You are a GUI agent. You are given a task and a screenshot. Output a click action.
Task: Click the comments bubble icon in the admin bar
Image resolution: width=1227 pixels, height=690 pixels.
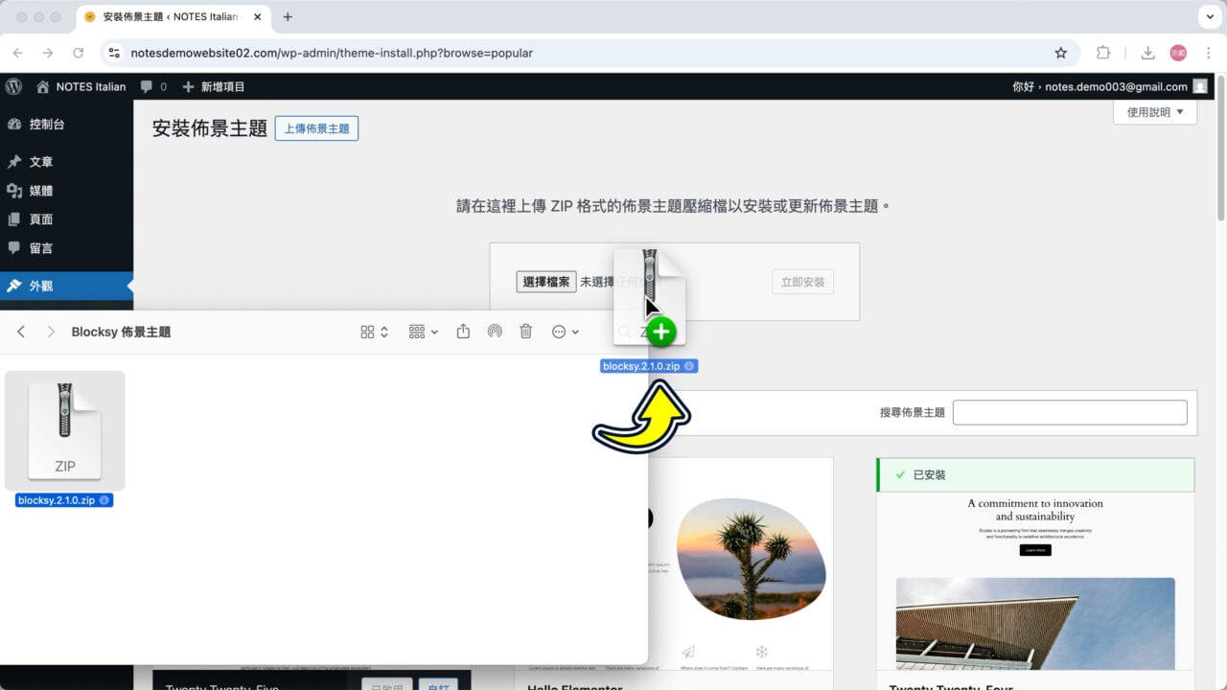(146, 86)
